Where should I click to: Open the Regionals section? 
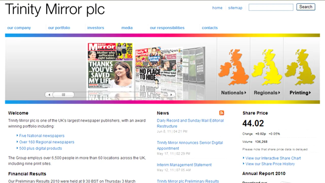coord(267,93)
